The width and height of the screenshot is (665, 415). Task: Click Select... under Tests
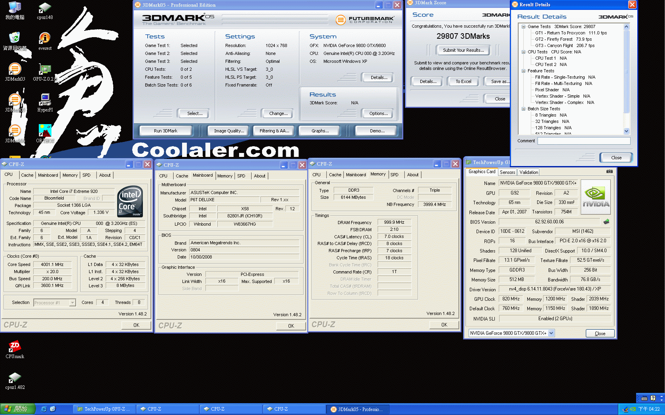(194, 113)
